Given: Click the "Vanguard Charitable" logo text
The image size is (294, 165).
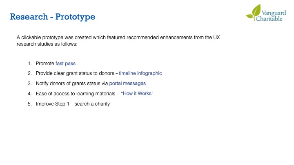Looking at the screenshot, I should pos(270,16).
